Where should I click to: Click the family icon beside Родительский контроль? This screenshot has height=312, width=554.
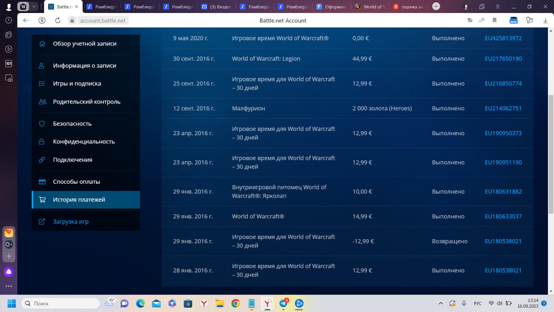tap(42, 102)
